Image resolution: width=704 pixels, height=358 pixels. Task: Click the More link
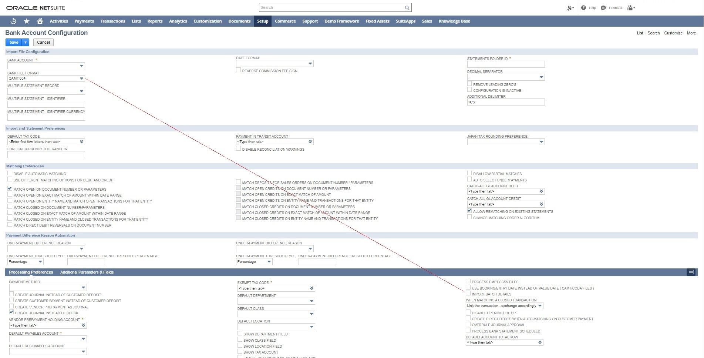point(691,33)
